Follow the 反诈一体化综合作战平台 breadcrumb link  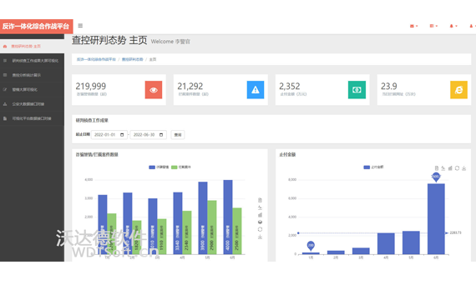coord(96,59)
